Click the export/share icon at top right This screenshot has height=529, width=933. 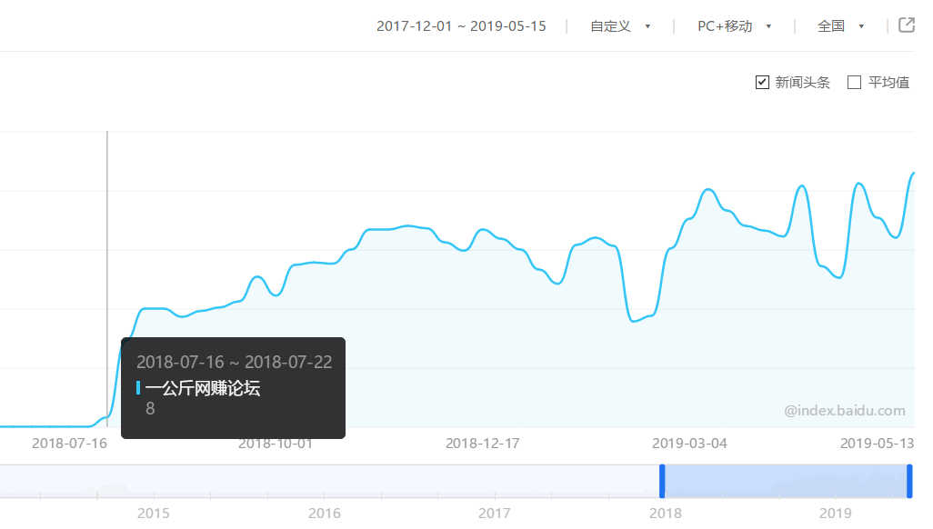coord(907,25)
